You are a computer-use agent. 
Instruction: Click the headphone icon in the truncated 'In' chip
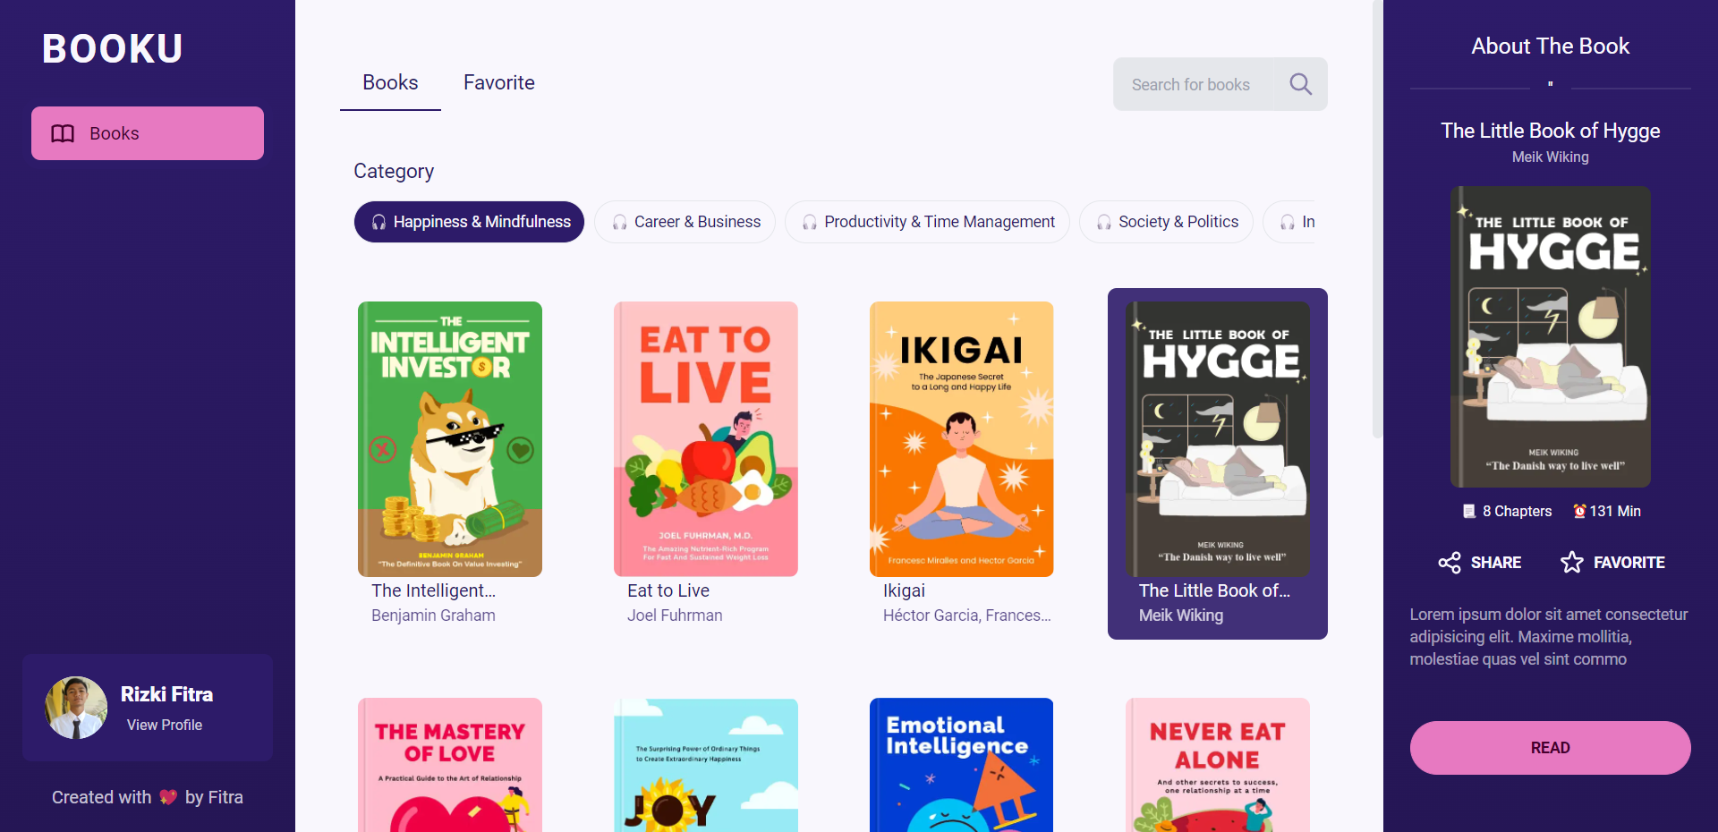pyautogui.click(x=1288, y=222)
